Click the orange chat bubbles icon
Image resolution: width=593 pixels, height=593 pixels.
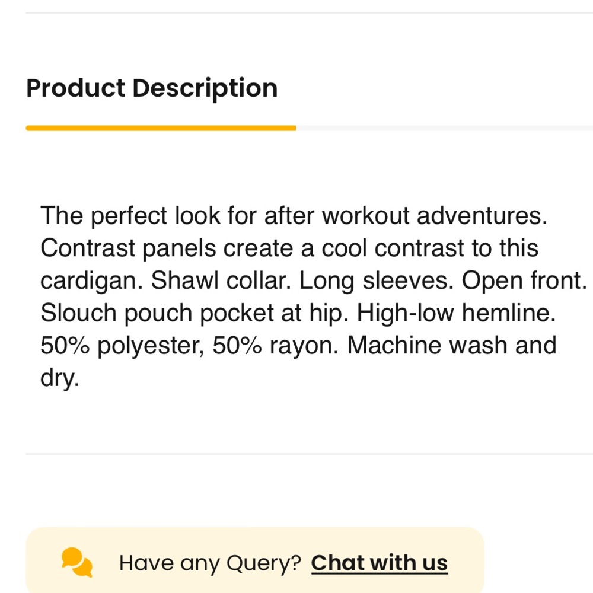(77, 562)
